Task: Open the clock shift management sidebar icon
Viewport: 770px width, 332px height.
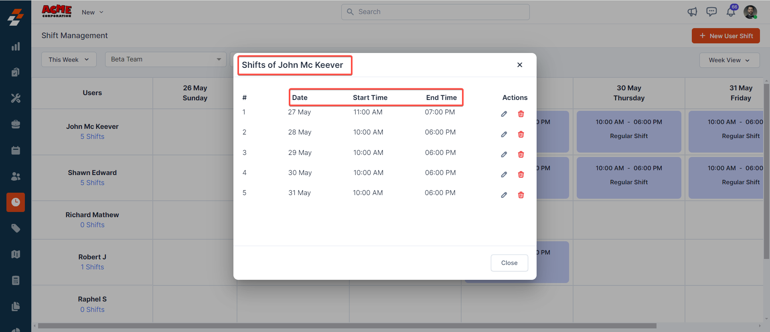Action: 16,202
